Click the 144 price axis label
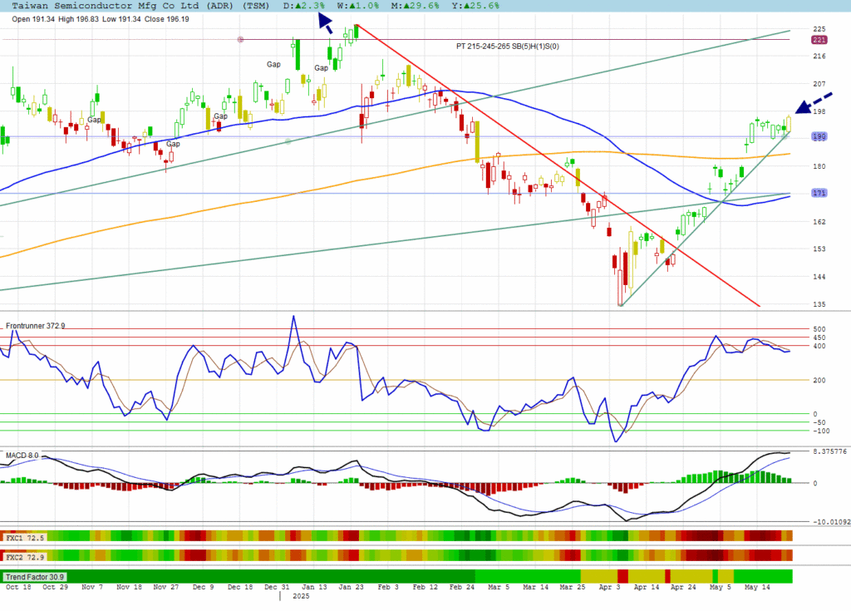 (x=819, y=277)
